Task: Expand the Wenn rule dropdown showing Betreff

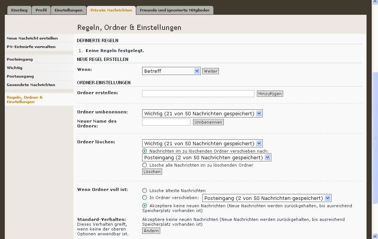Action: click(x=171, y=71)
